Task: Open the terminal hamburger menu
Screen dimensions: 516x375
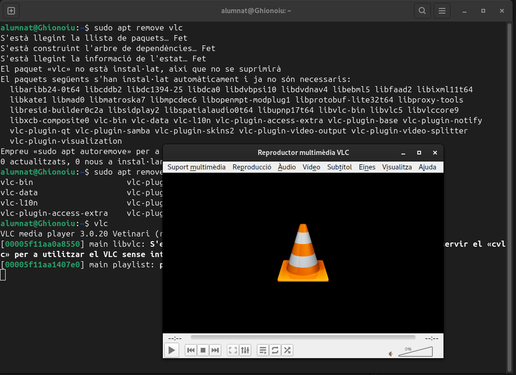Action: 442,10
